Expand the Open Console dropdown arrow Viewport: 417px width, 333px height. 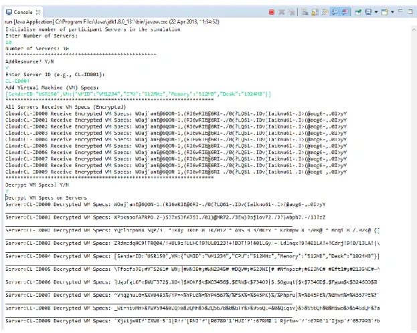pyautogui.click(x=392, y=12)
